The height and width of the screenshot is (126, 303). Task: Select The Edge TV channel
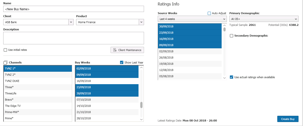point(38,106)
